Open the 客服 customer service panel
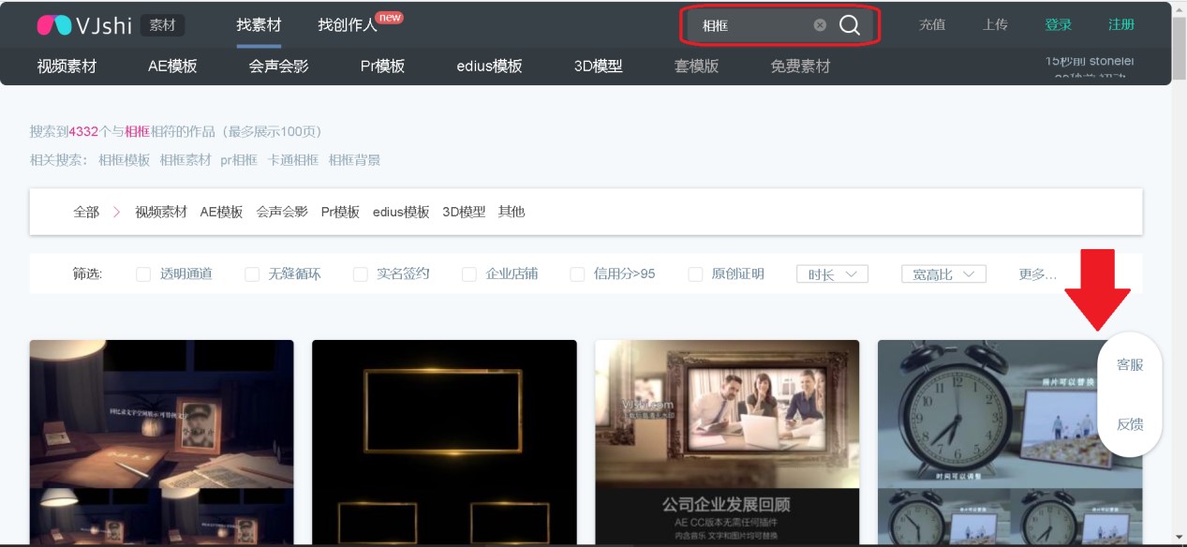 point(1128,364)
